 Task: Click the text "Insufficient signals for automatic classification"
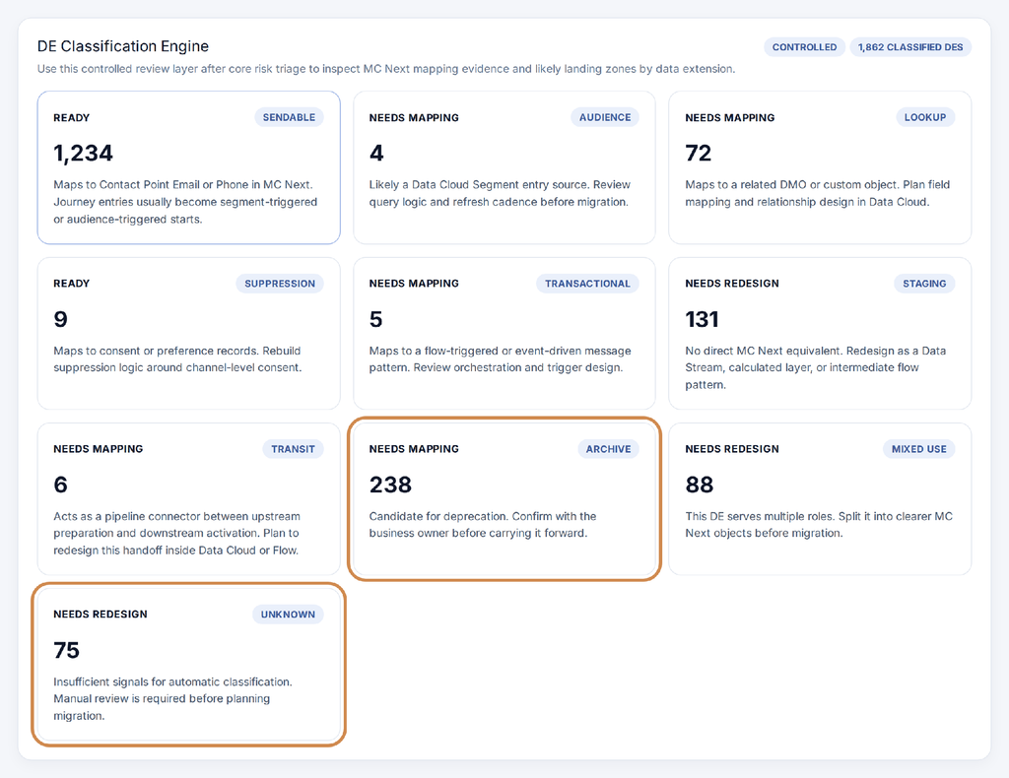[x=172, y=681]
